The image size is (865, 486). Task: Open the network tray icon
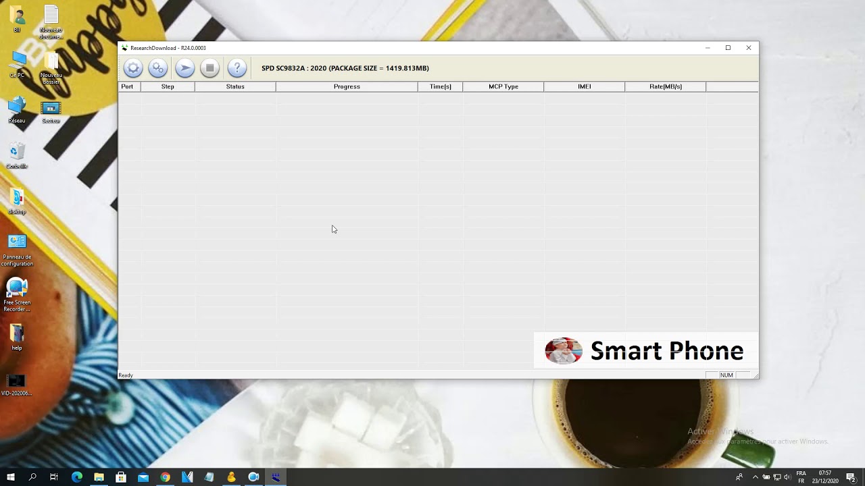(777, 477)
